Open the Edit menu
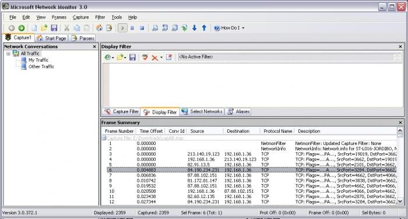 tap(26, 17)
